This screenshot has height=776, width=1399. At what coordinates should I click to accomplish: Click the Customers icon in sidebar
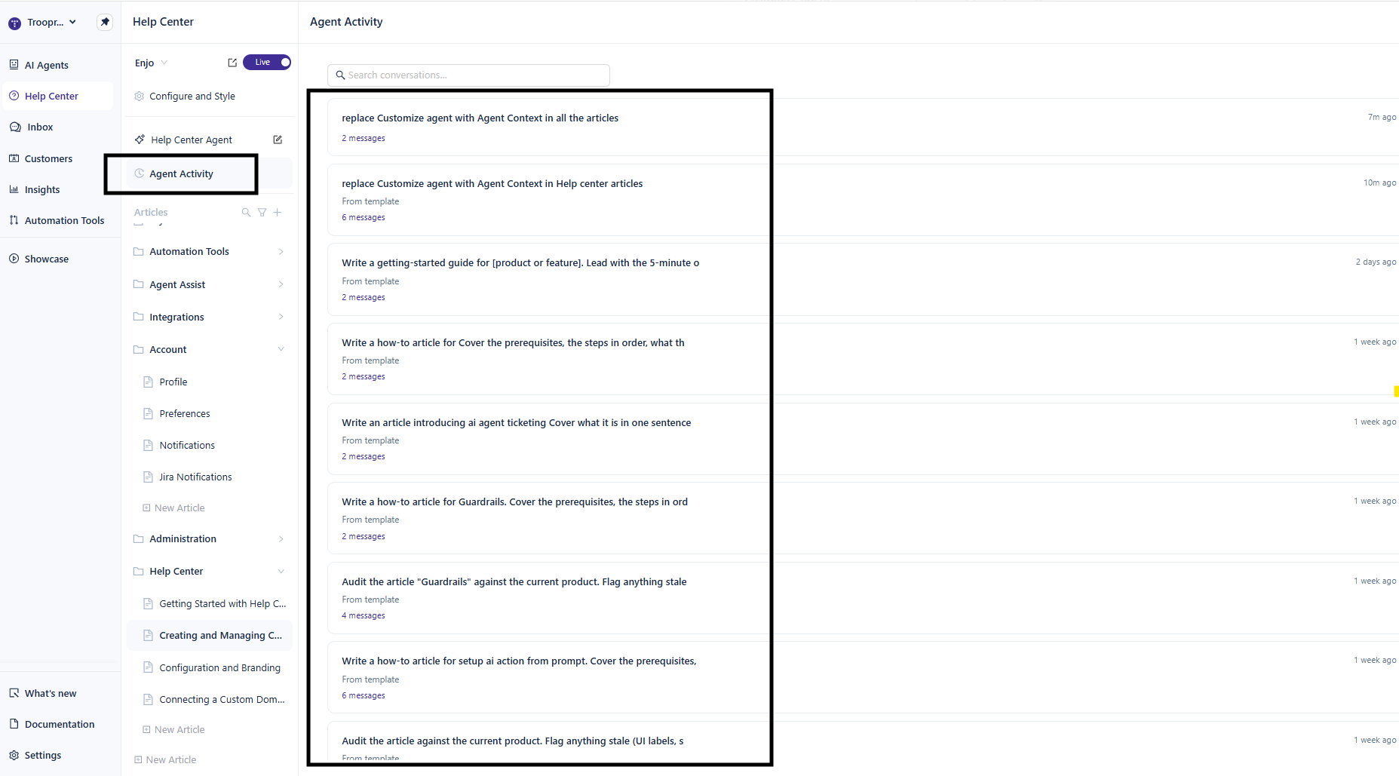click(14, 158)
